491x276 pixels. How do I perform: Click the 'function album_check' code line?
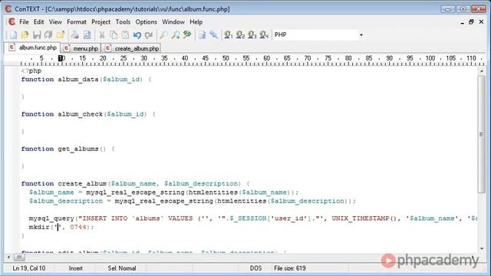point(88,114)
